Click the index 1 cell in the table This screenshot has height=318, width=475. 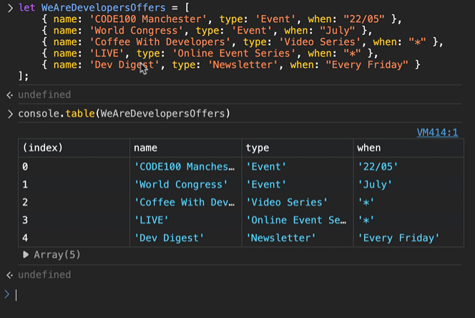[74, 185]
